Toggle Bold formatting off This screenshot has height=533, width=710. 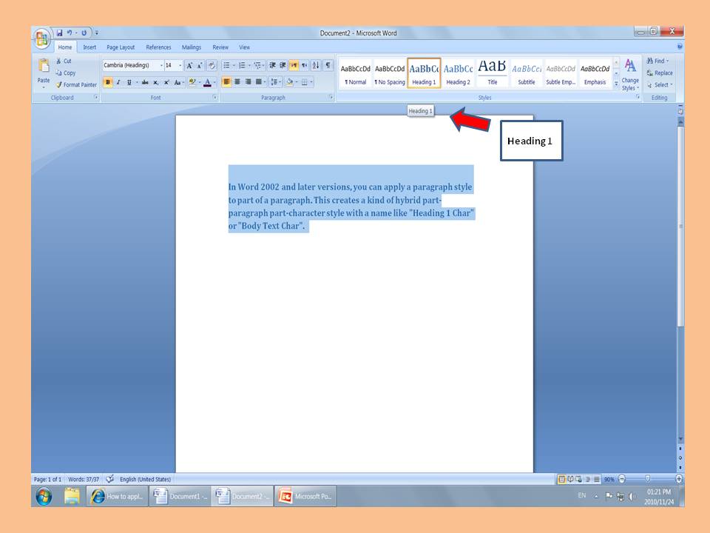click(x=108, y=82)
